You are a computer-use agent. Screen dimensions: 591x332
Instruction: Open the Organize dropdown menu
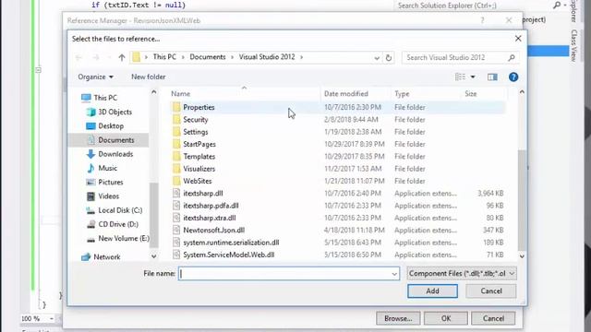coord(95,77)
